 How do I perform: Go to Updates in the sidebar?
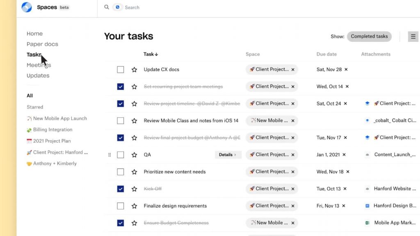point(38,75)
